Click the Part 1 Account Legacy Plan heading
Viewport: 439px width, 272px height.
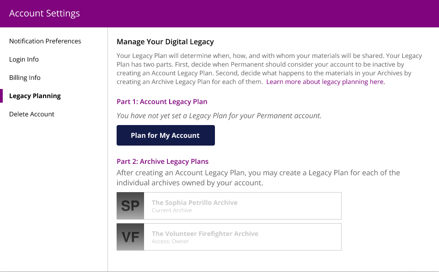(162, 101)
